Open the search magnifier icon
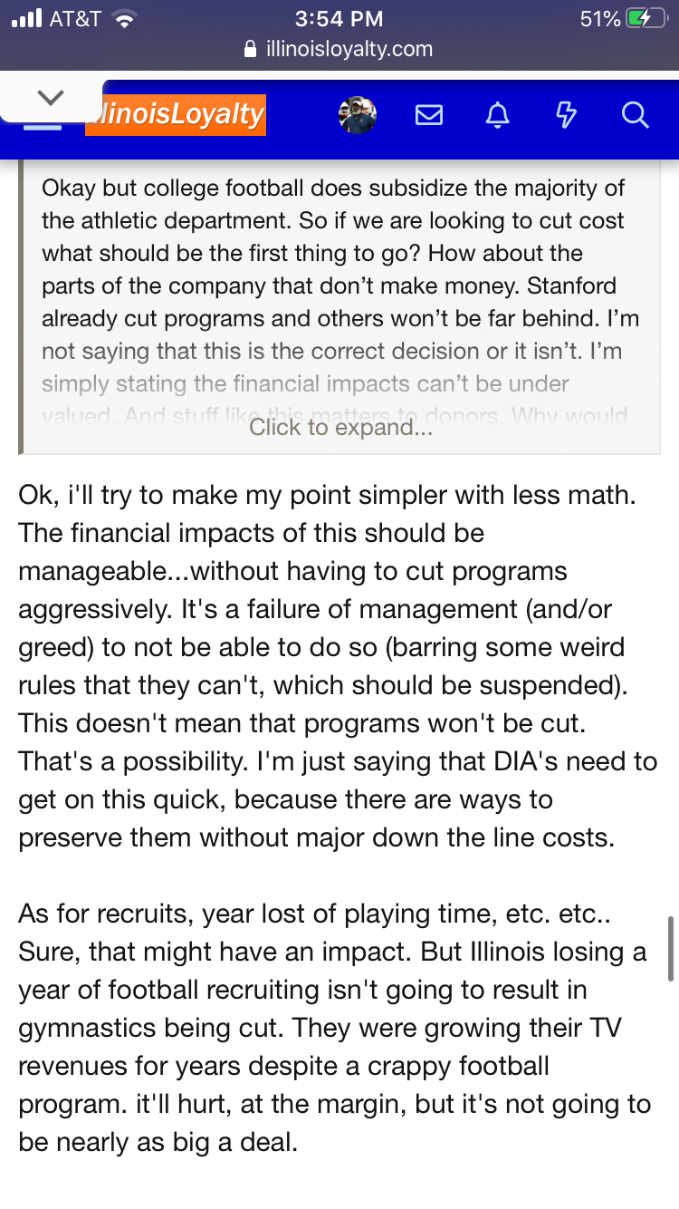Image resolution: width=679 pixels, height=1209 pixels. 636,115
